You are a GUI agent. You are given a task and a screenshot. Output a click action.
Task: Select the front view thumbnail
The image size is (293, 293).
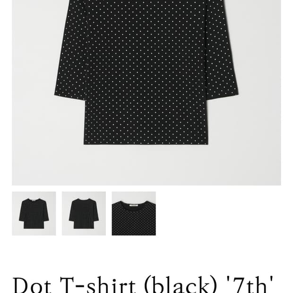(x=34, y=214)
